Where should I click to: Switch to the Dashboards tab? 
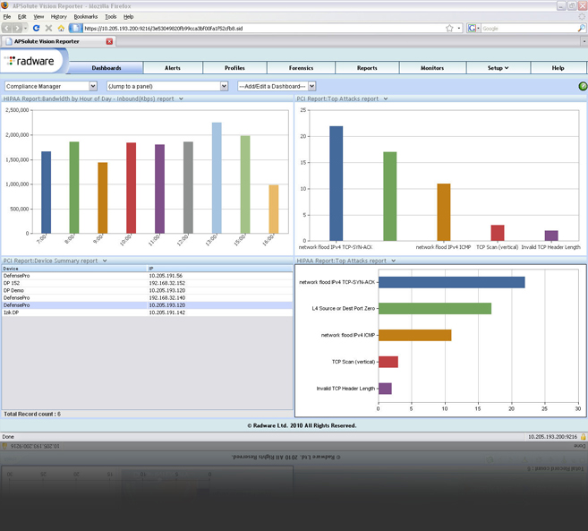tap(107, 68)
